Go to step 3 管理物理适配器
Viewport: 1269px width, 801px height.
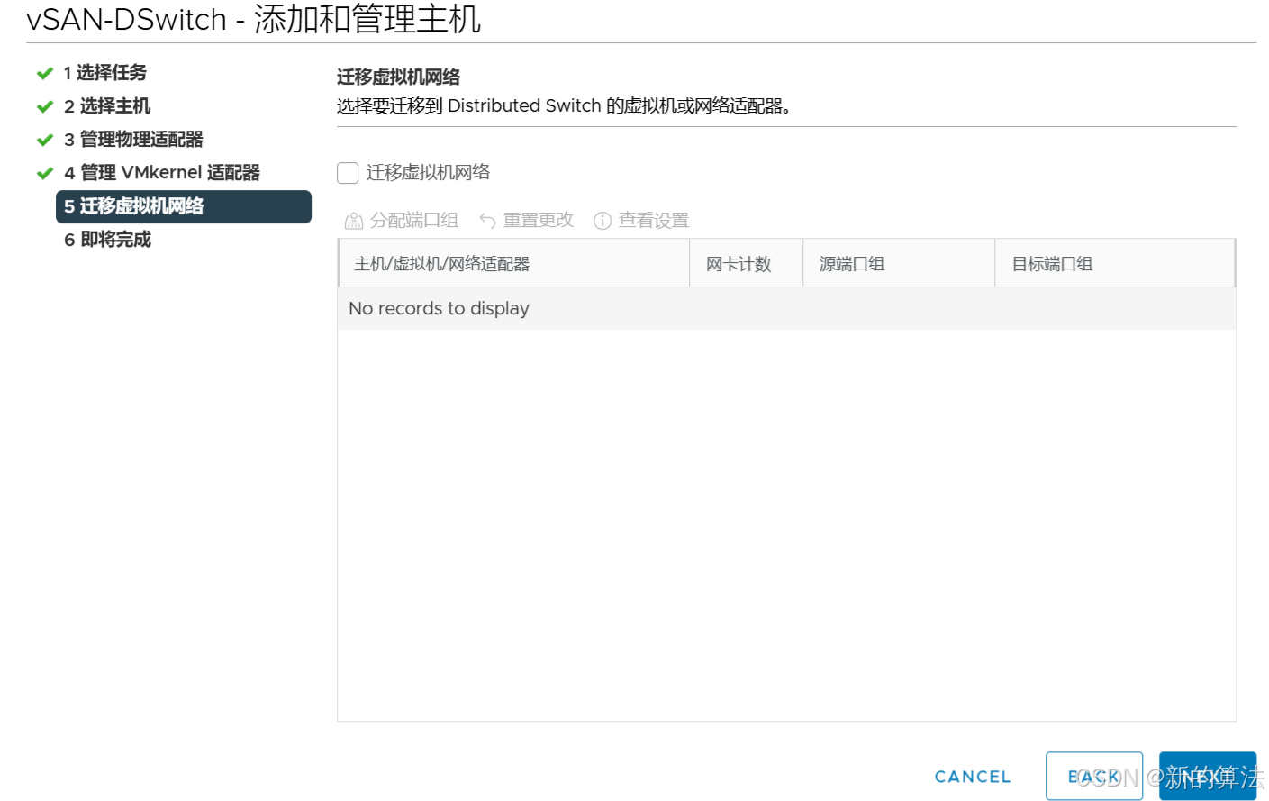(133, 140)
